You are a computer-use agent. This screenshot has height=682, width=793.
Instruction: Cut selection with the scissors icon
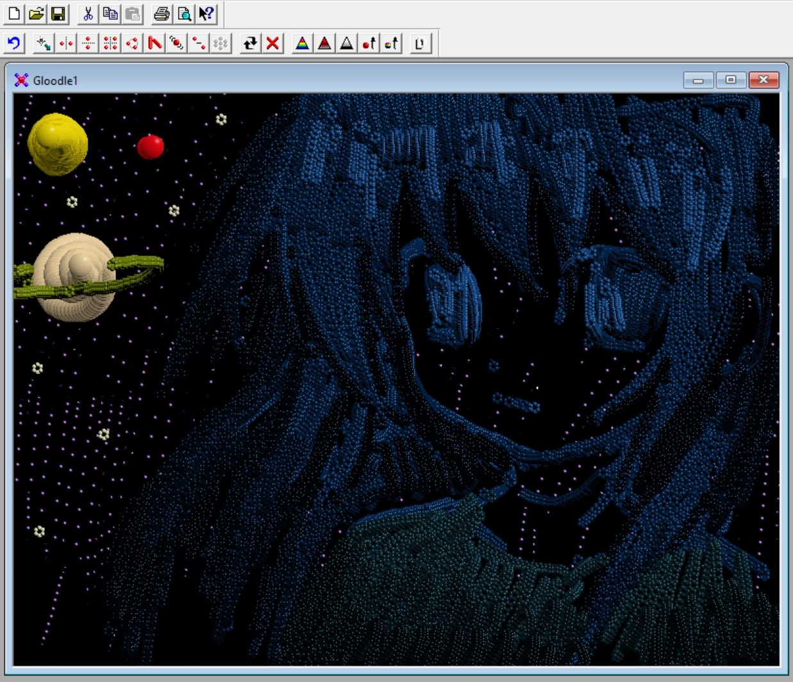point(88,13)
